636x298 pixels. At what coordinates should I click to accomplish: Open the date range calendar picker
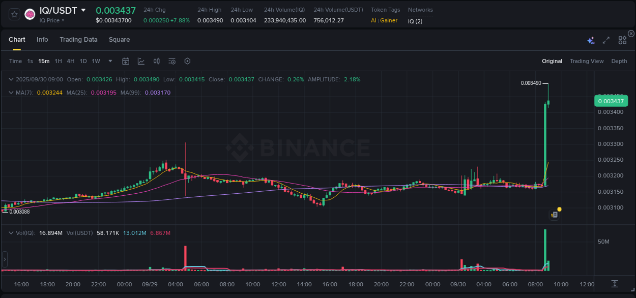126,61
